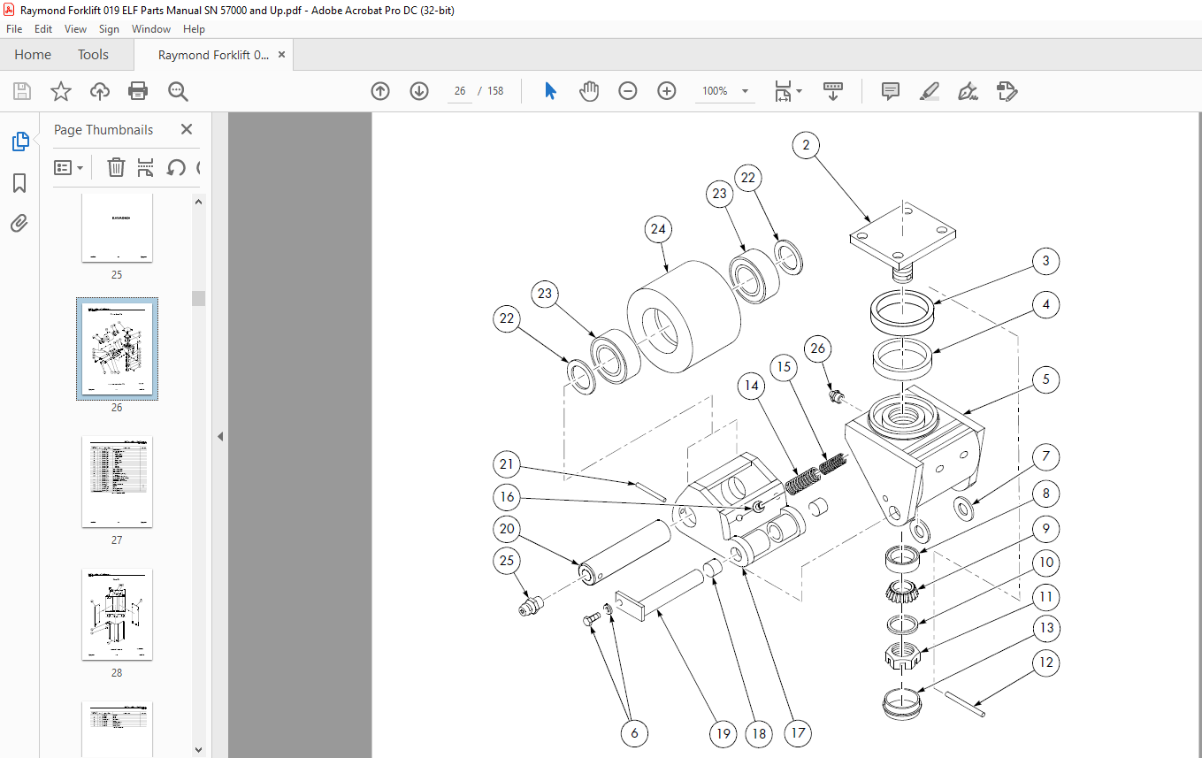The image size is (1202, 758).
Task: Close the Page Thumbnails panel
Action: click(x=187, y=129)
